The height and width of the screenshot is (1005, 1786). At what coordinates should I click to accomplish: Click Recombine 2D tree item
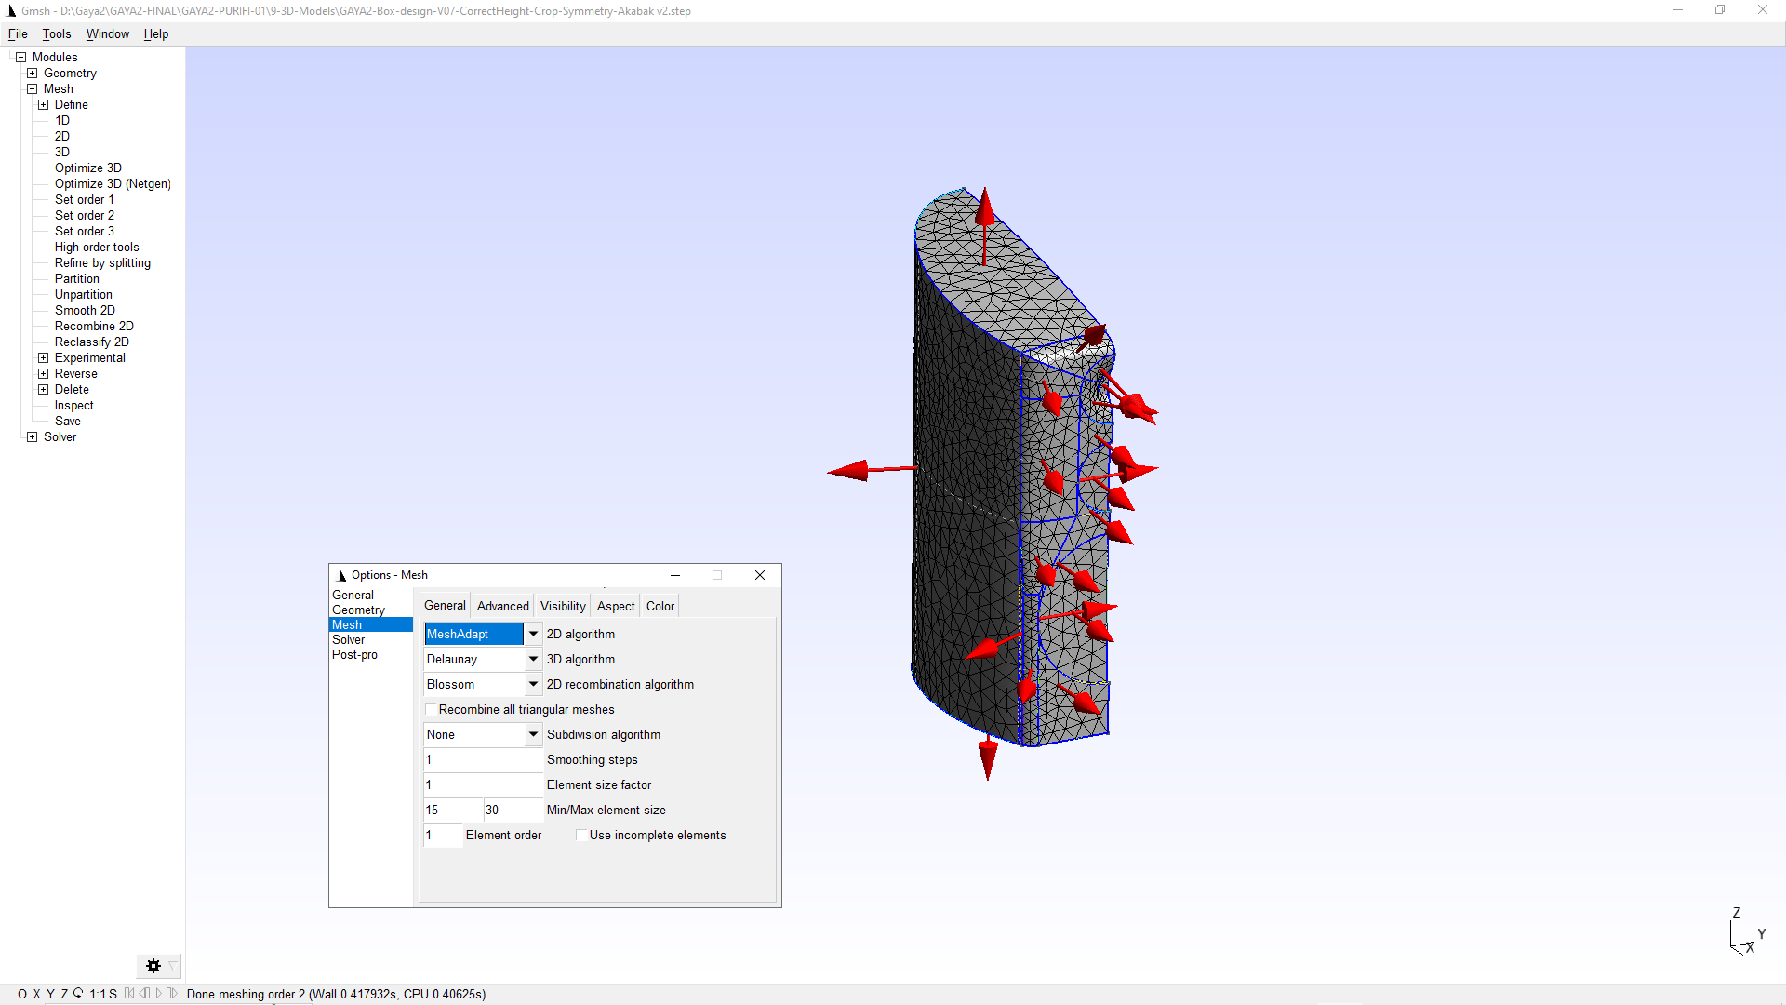coord(94,326)
